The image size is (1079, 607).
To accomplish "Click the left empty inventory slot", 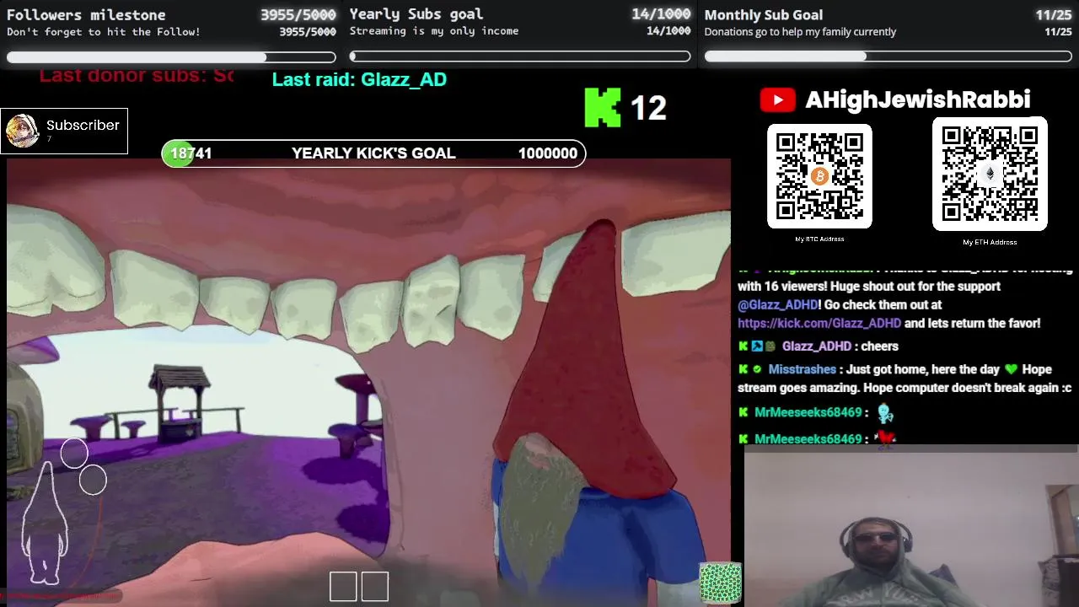I will (343, 587).
